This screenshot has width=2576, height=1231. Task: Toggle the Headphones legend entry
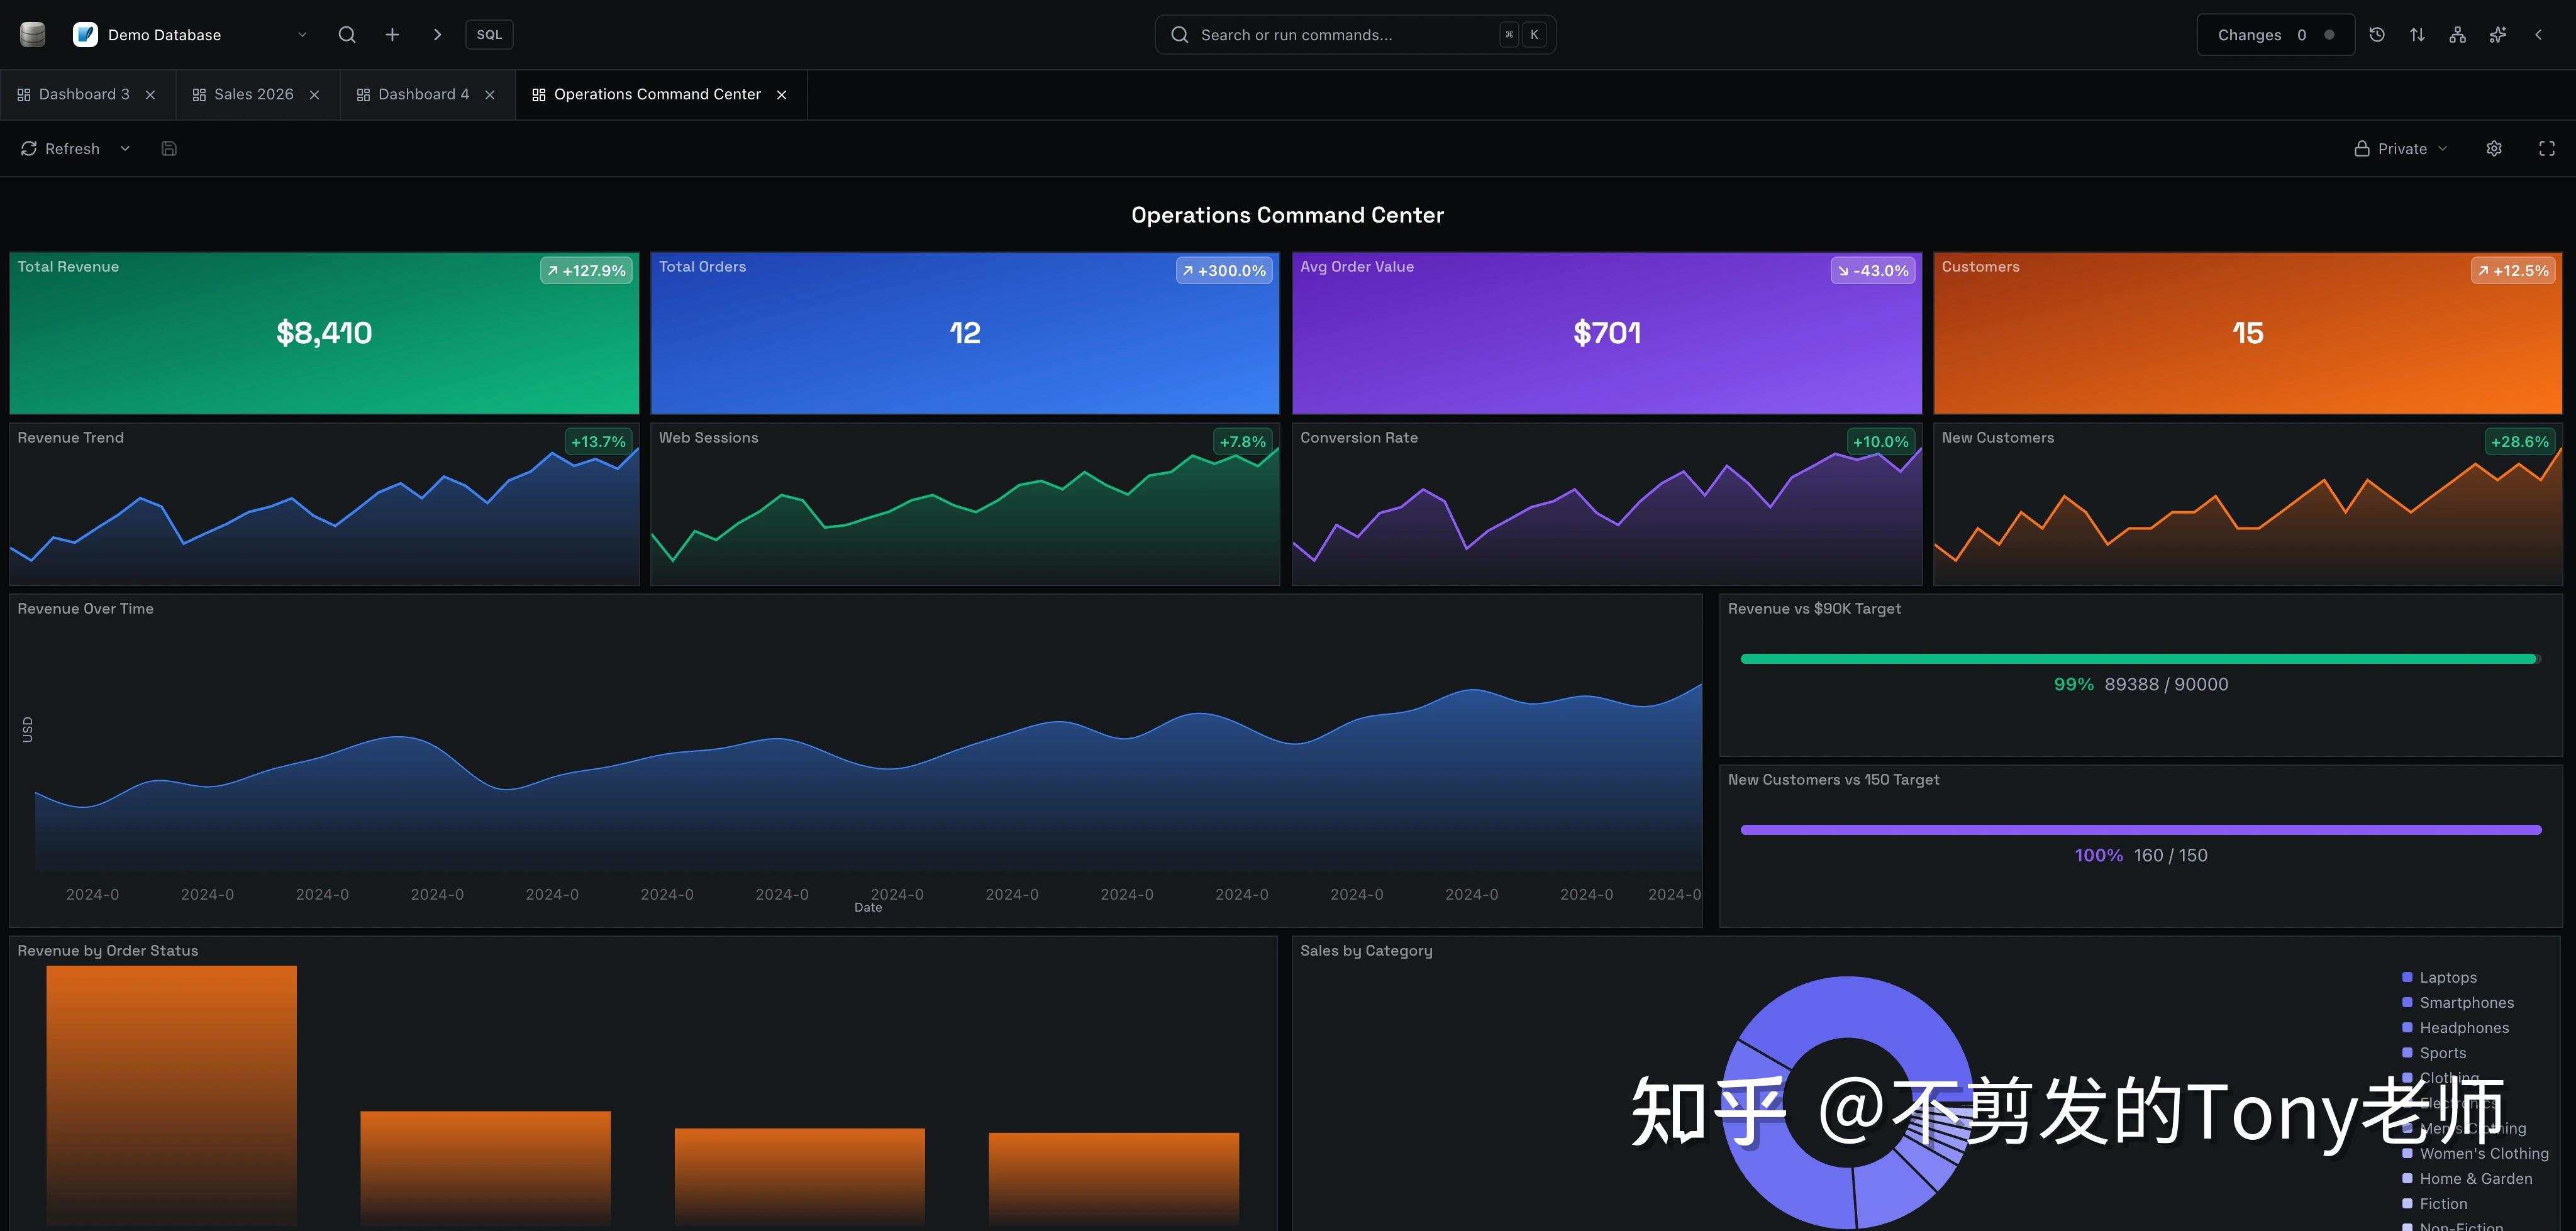click(x=2455, y=1028)
